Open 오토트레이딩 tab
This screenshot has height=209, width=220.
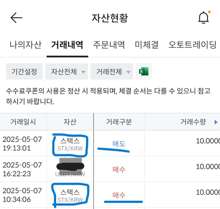coord(193,44)
